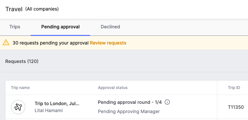Select the Pending approval tab
The width and height of the screenshot is (248, 120).
point(60,27)
